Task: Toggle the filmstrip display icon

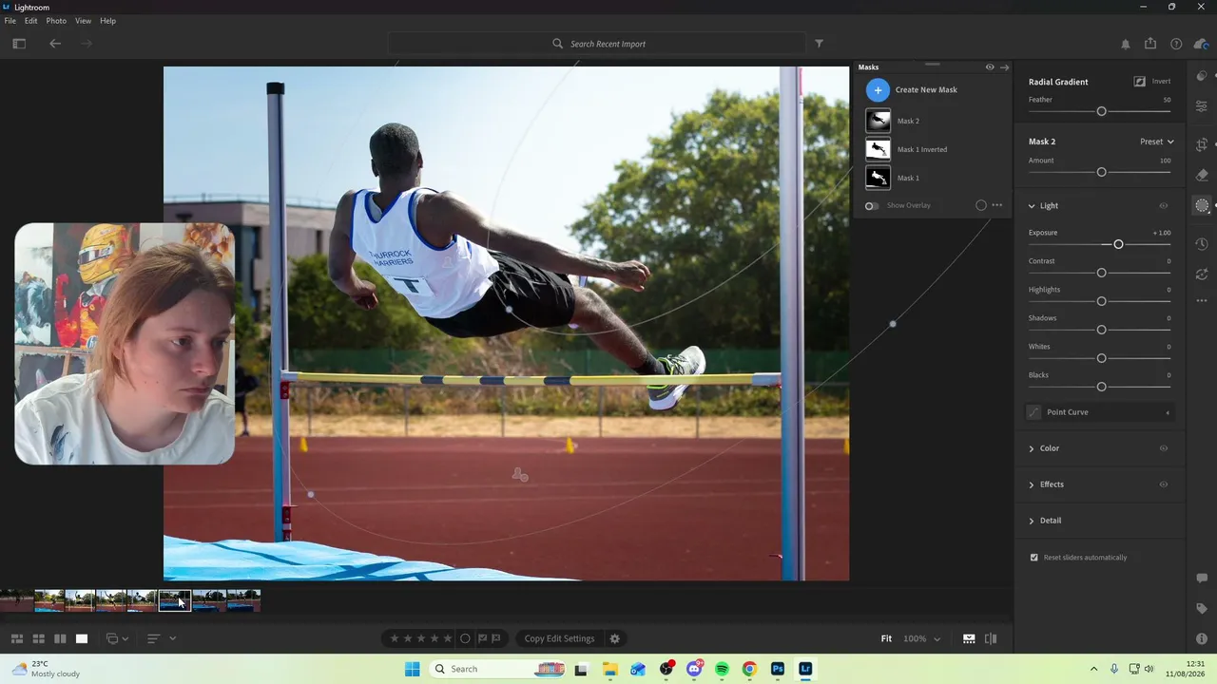Action: 969,638
